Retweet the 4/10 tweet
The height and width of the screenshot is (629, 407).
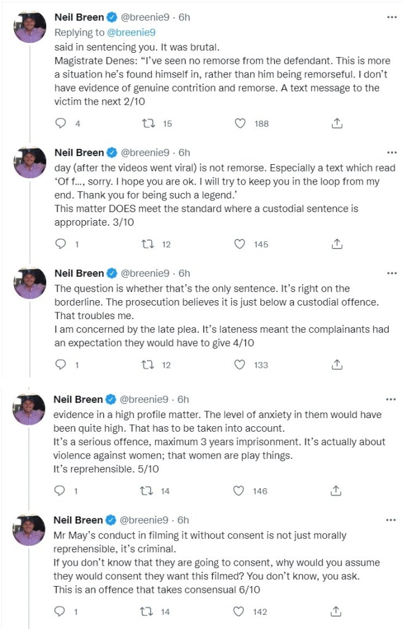pyautogui.click(x=148, y=365)
